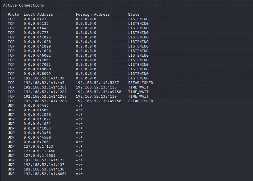
Task: Click the Foreign Address column header
Action: point(93,14)
